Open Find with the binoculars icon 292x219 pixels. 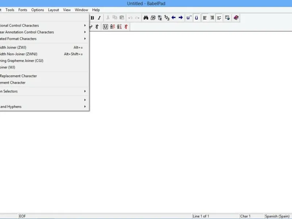pos(146,18)
